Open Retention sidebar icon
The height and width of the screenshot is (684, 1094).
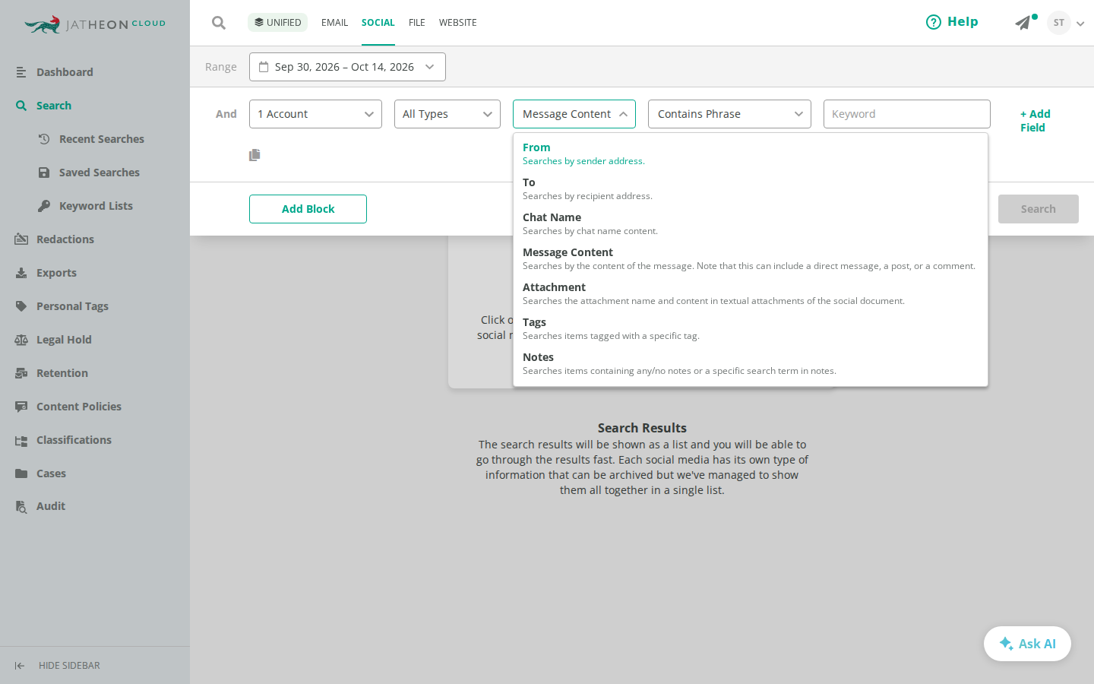click(x=21, y=373)
